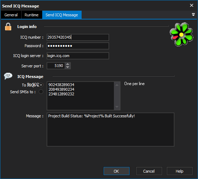Click recipient number 902438289034
The width and height of the screenshot is (198, 179).
tap(61, 85)
